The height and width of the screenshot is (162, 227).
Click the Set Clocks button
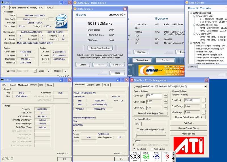189,123
